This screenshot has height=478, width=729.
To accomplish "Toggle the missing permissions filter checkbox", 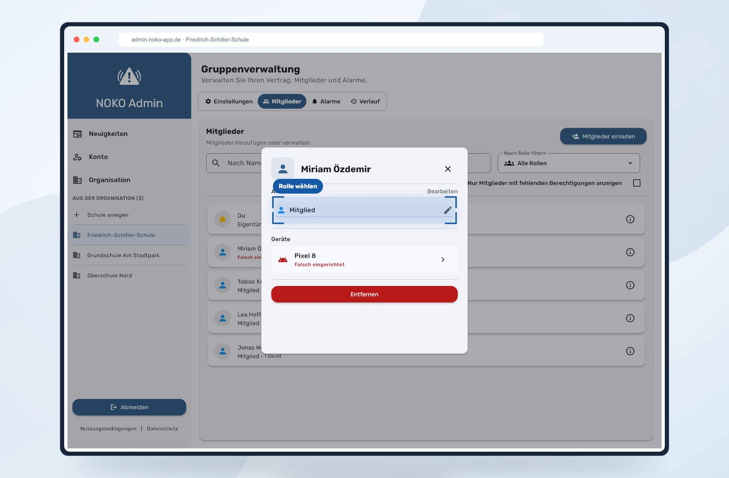I will coord(637,183).
